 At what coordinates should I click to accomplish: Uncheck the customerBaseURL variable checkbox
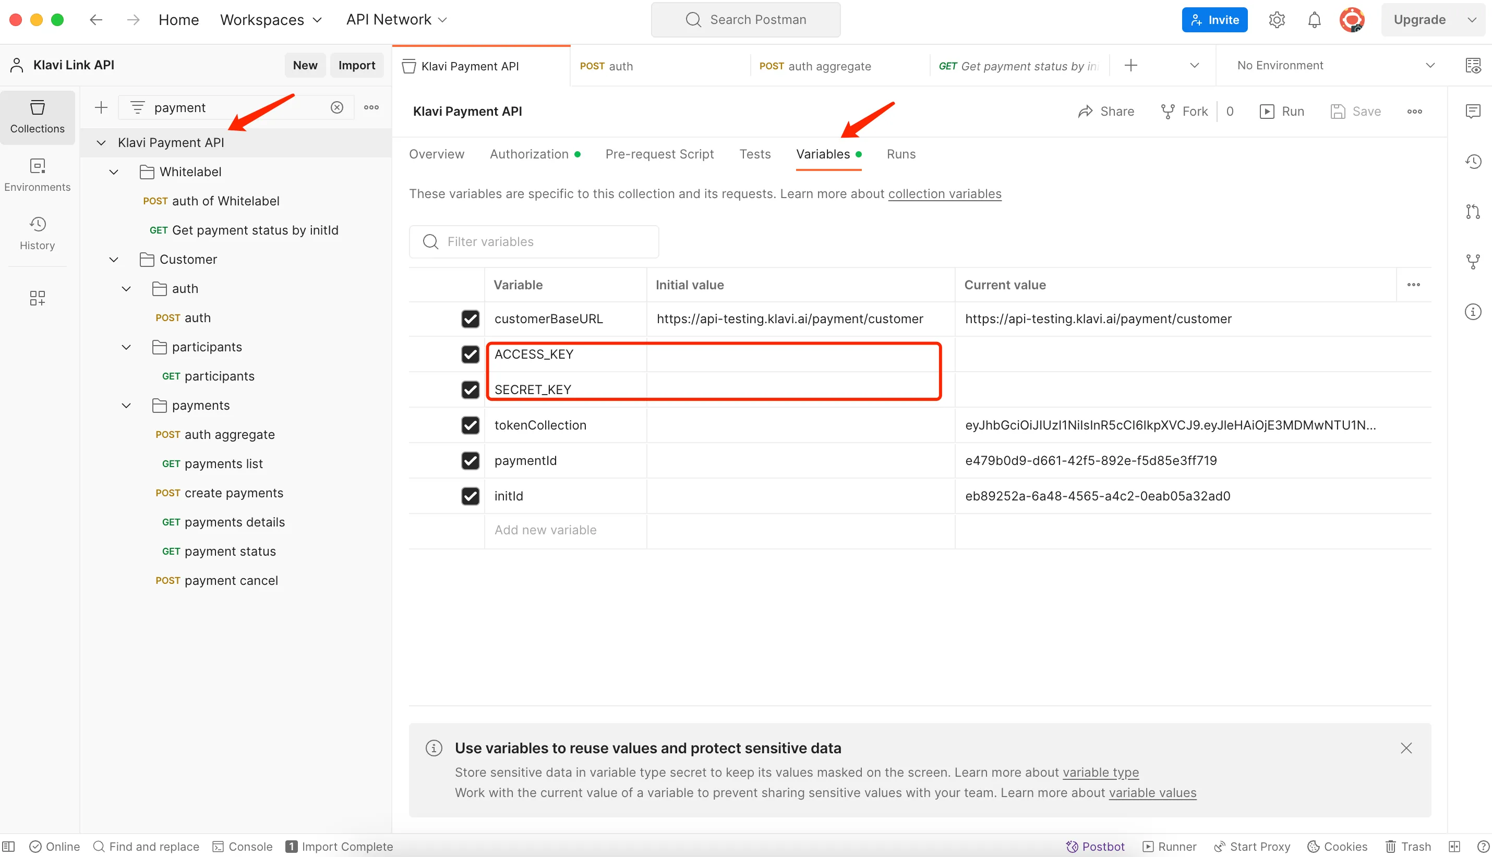pyautogui.click(x=470, y=319)
